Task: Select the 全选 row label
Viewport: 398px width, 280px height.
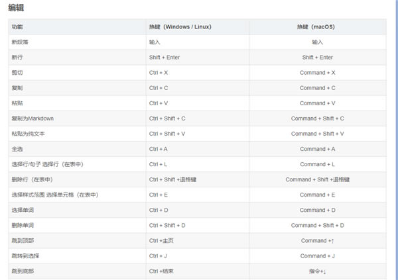Action: point(17,149)
